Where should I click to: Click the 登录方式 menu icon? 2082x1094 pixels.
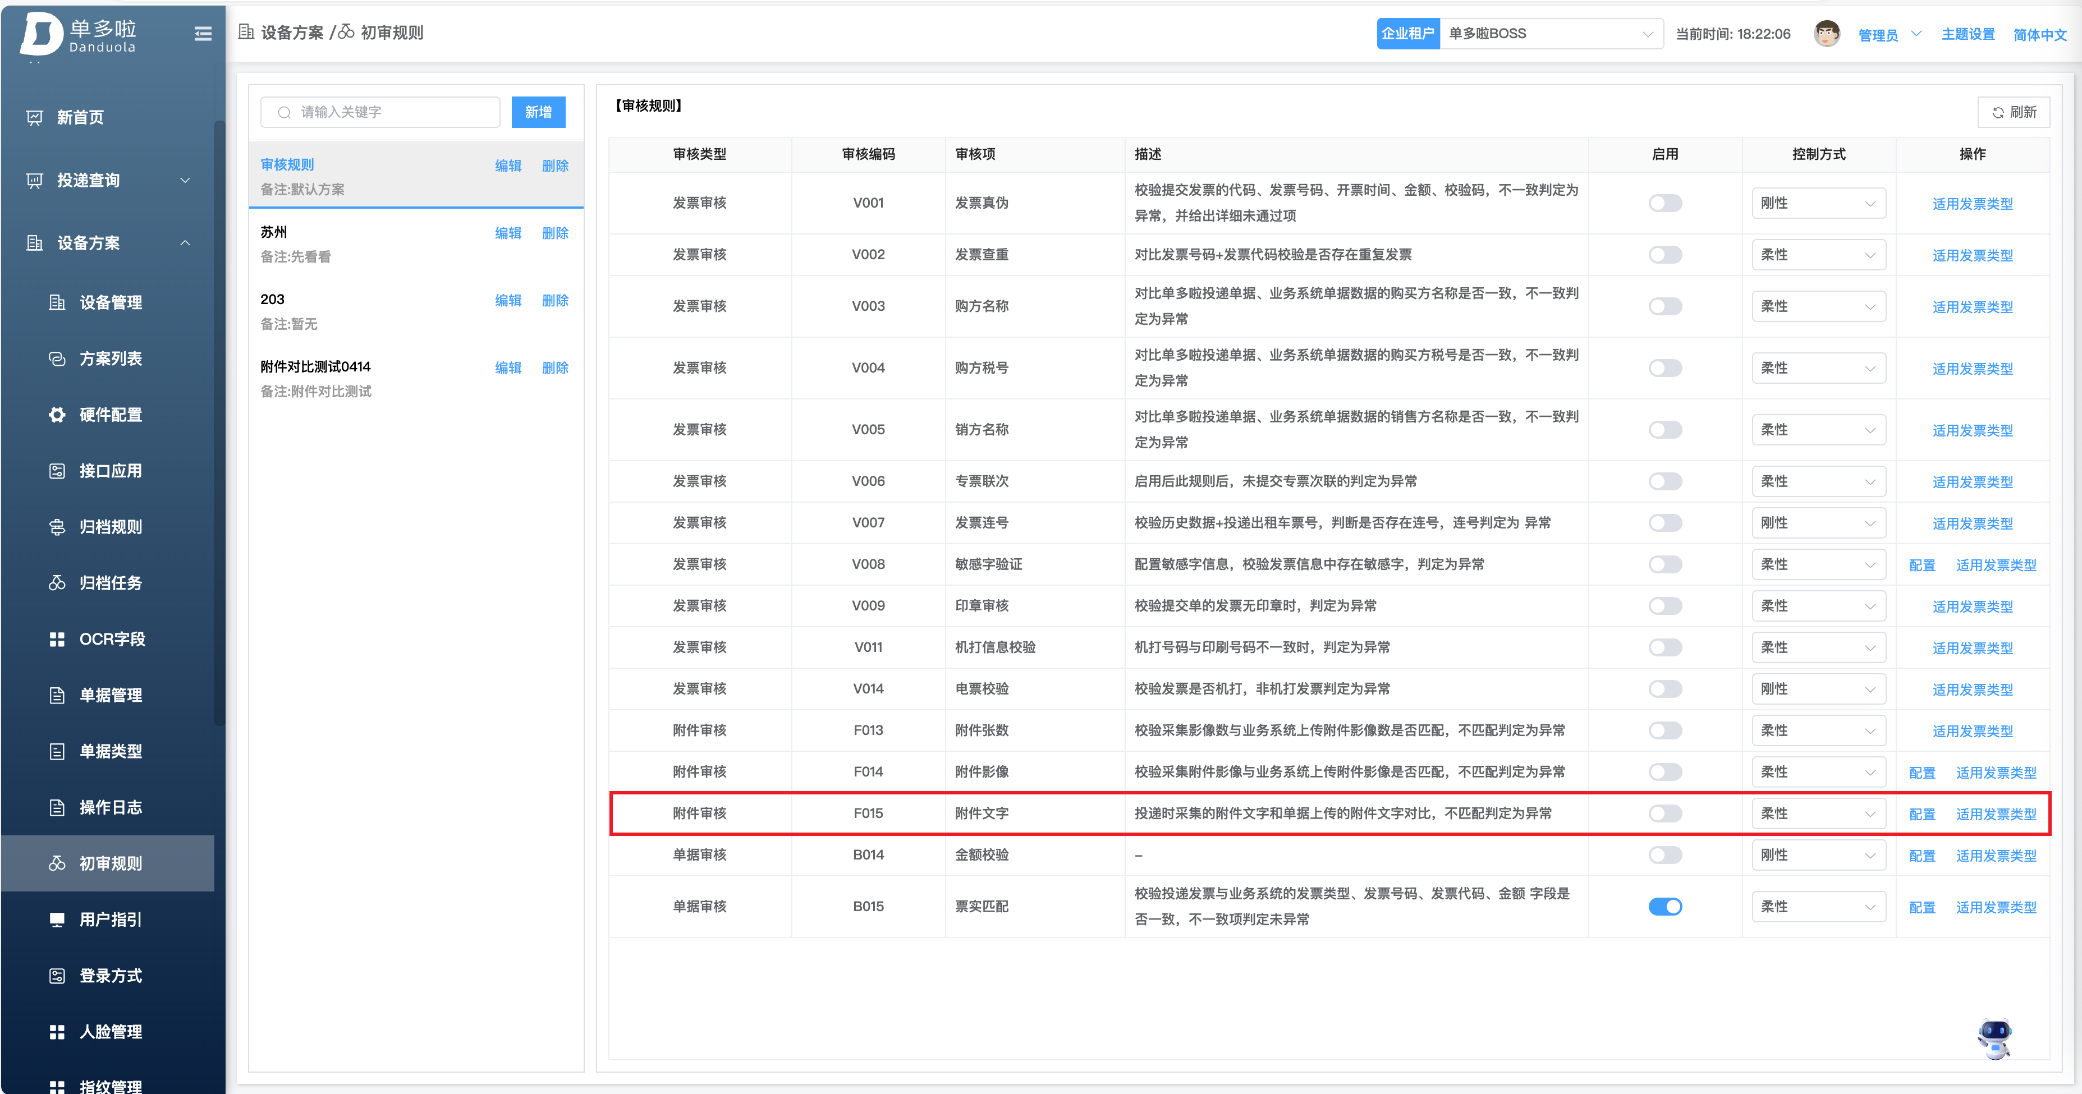pyautogui.click(x=57, y=975)
